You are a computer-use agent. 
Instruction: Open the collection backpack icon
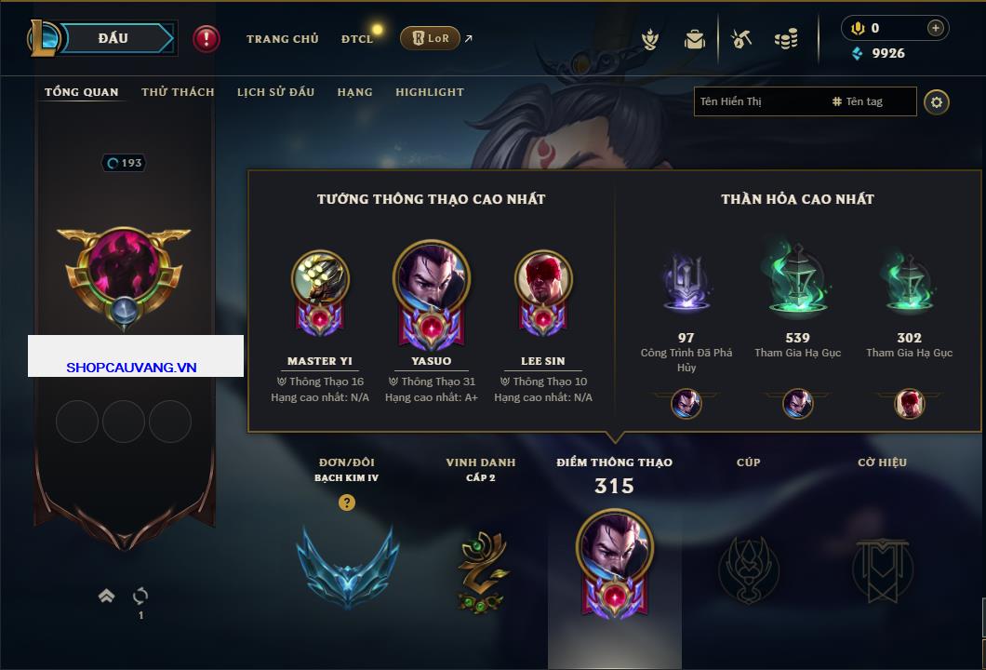click(694, 39)
